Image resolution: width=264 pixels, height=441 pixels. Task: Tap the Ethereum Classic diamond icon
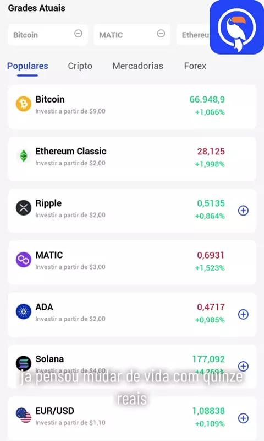24,156
